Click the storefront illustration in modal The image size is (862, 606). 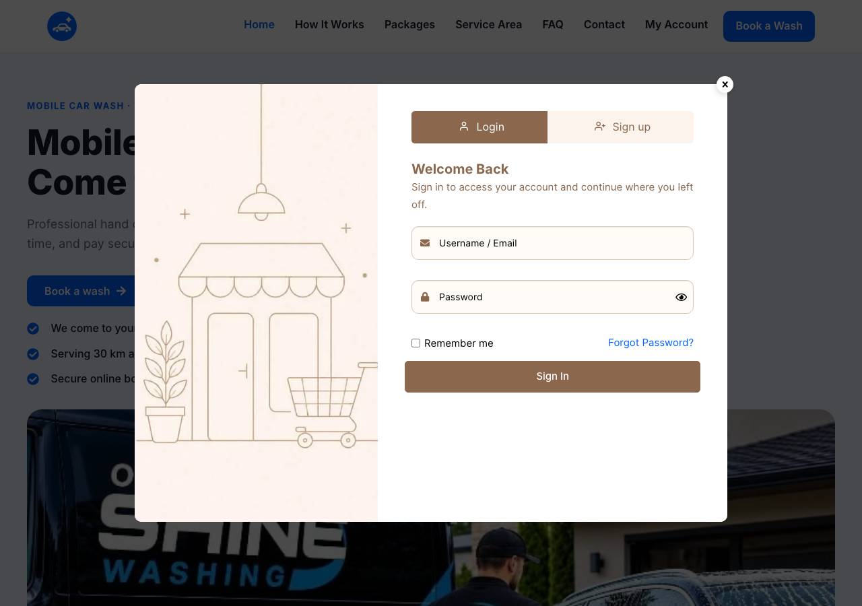256,303
